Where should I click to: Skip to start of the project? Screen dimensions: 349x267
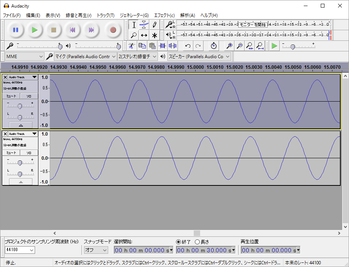[x=72, y=30]
